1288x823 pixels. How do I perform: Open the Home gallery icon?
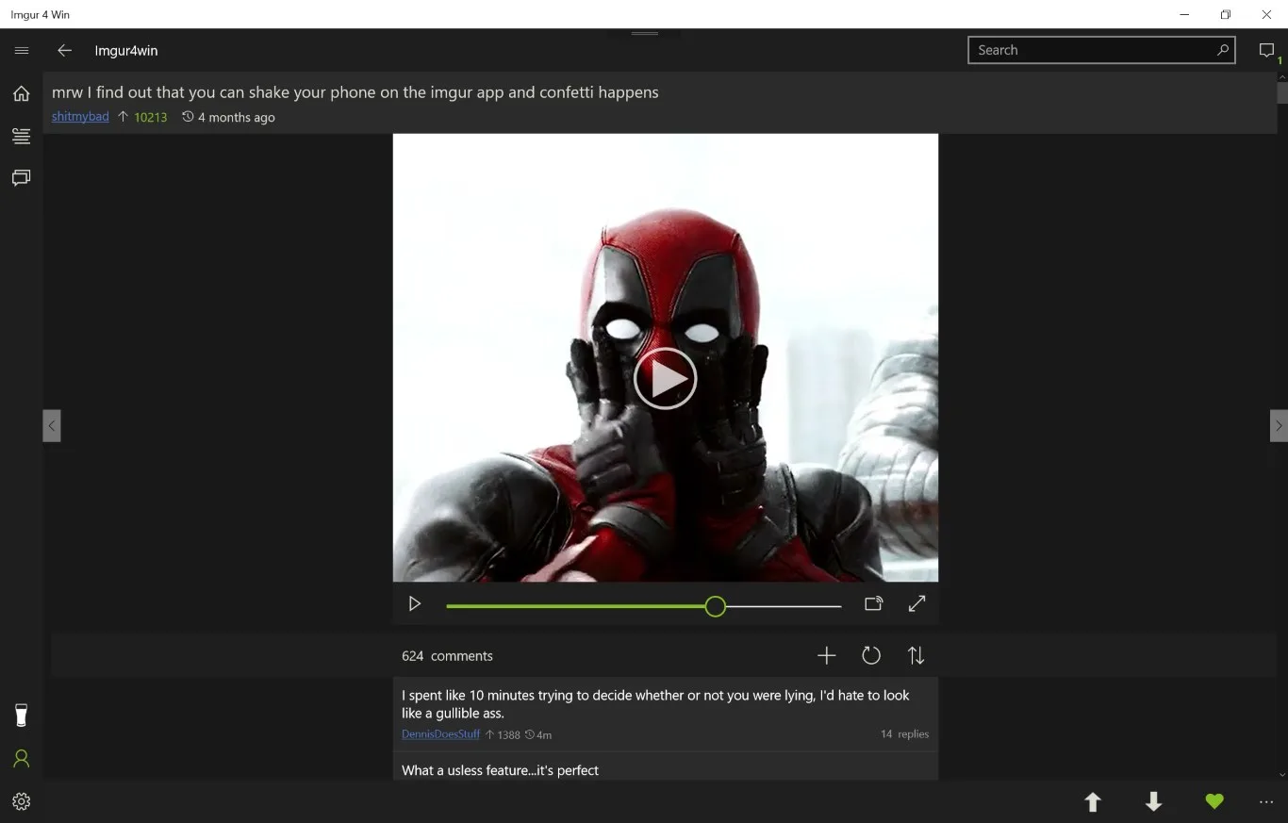(22, 93)
